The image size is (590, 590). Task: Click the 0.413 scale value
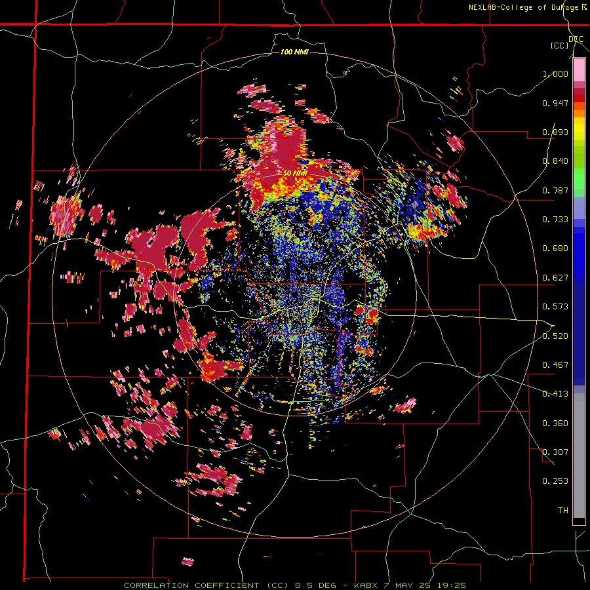[555, 394]
